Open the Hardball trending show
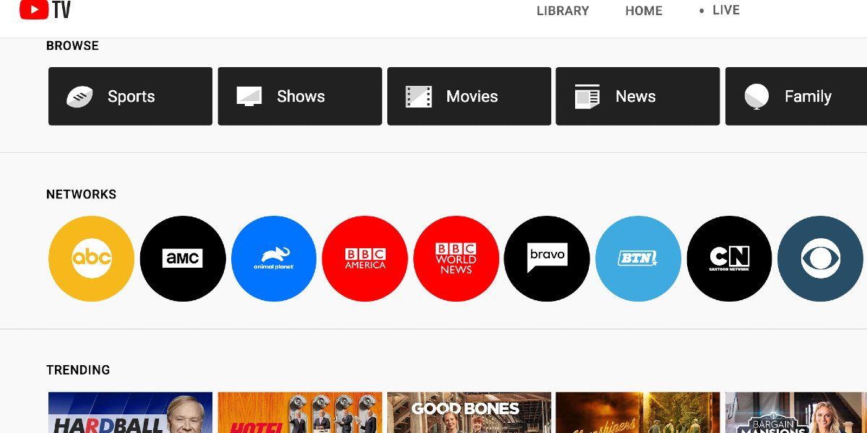The width and height of the screenshot is (867, 433). pyautogui.click(x=130, y=411)
